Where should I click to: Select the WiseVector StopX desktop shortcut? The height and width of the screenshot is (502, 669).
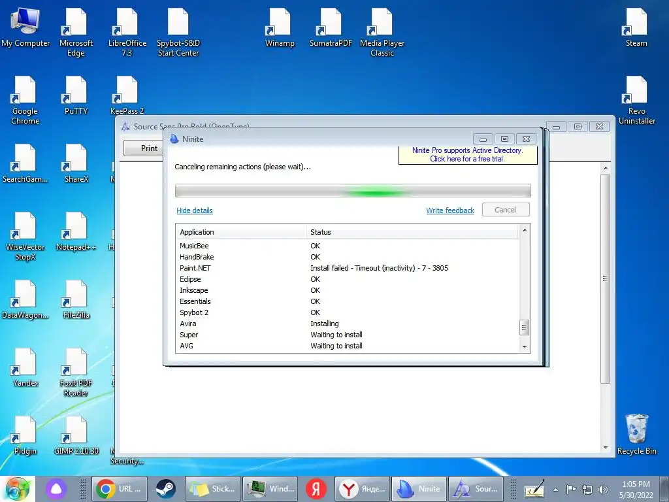coord(25,237)
